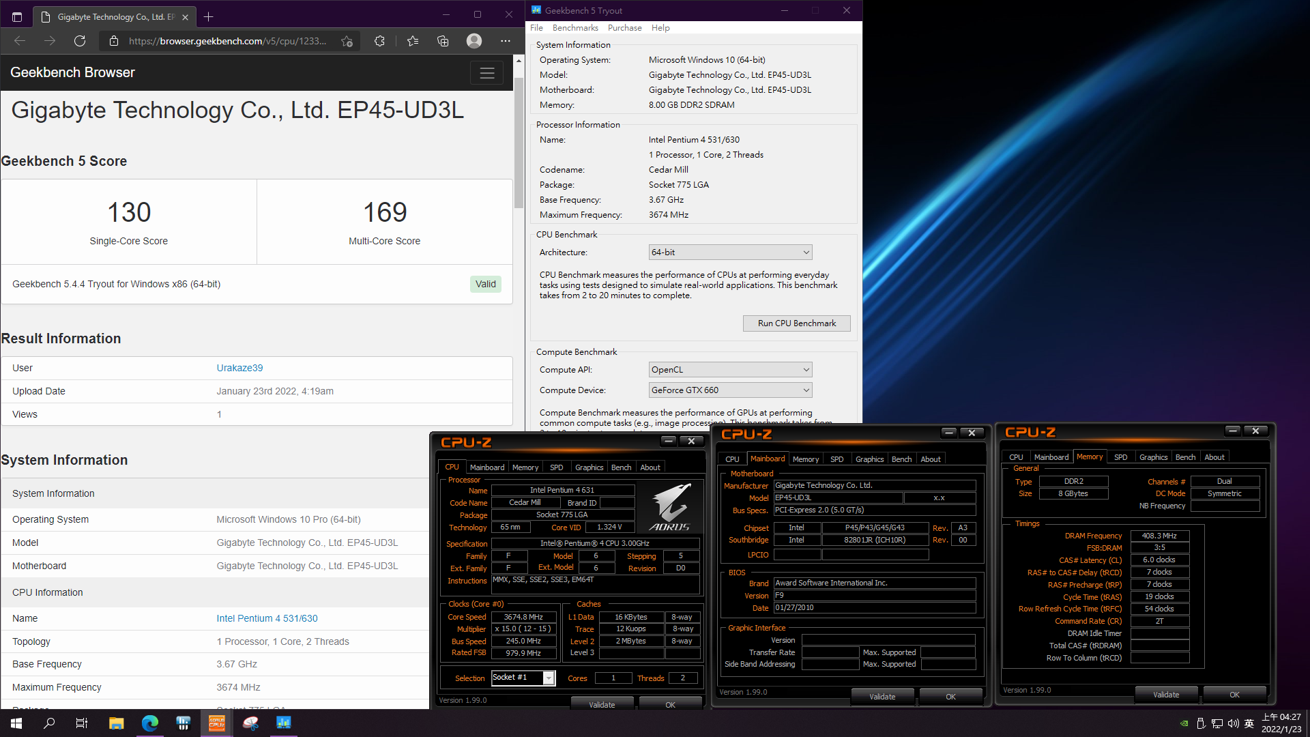
Task: Switch to Bench tab in left CPU-Z
Action: coord(621,467)
